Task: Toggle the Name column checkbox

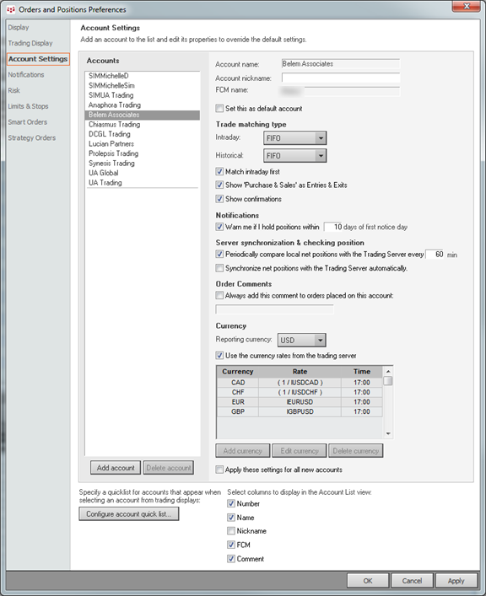Action: [x=231, y=518]
